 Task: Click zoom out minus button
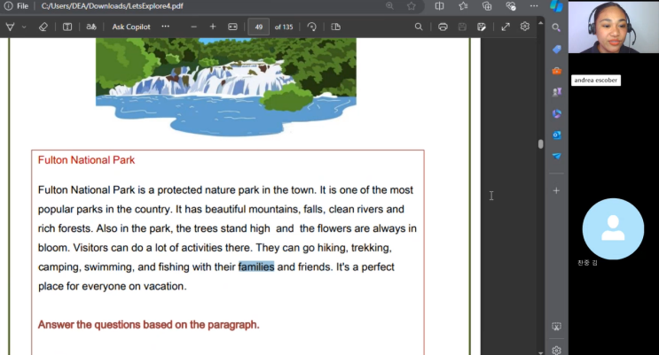click(193, 27)
